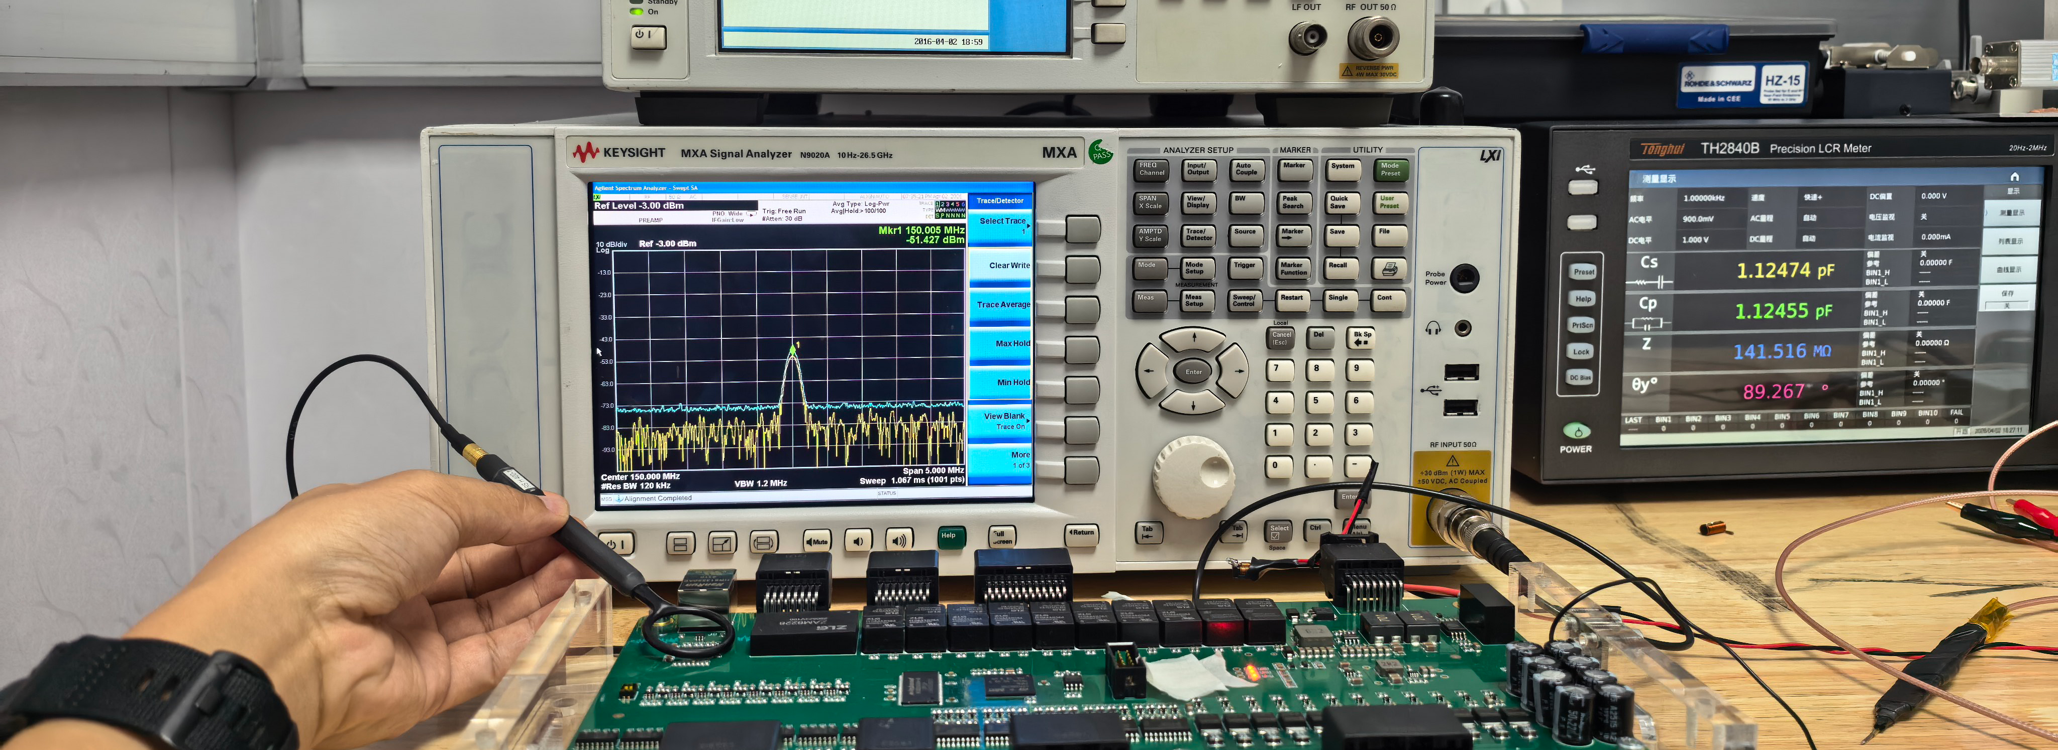The width and height of the screenshot is (2058, 750).
Task: Open the Meas Setup menu key
Action: (1197, 301)
